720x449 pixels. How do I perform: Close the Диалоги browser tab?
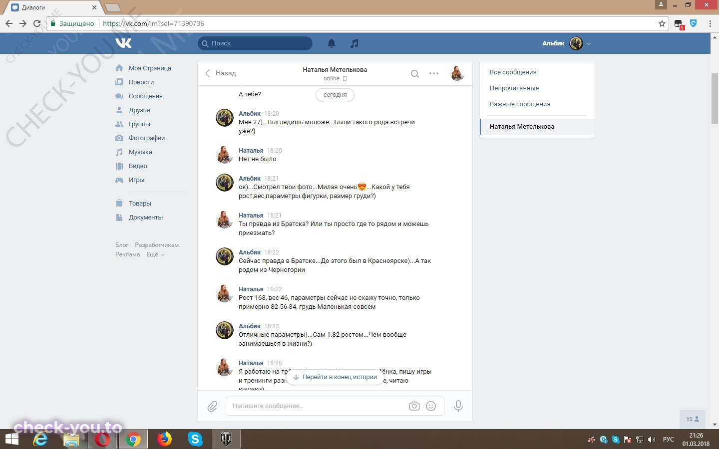tap(94, 7)
